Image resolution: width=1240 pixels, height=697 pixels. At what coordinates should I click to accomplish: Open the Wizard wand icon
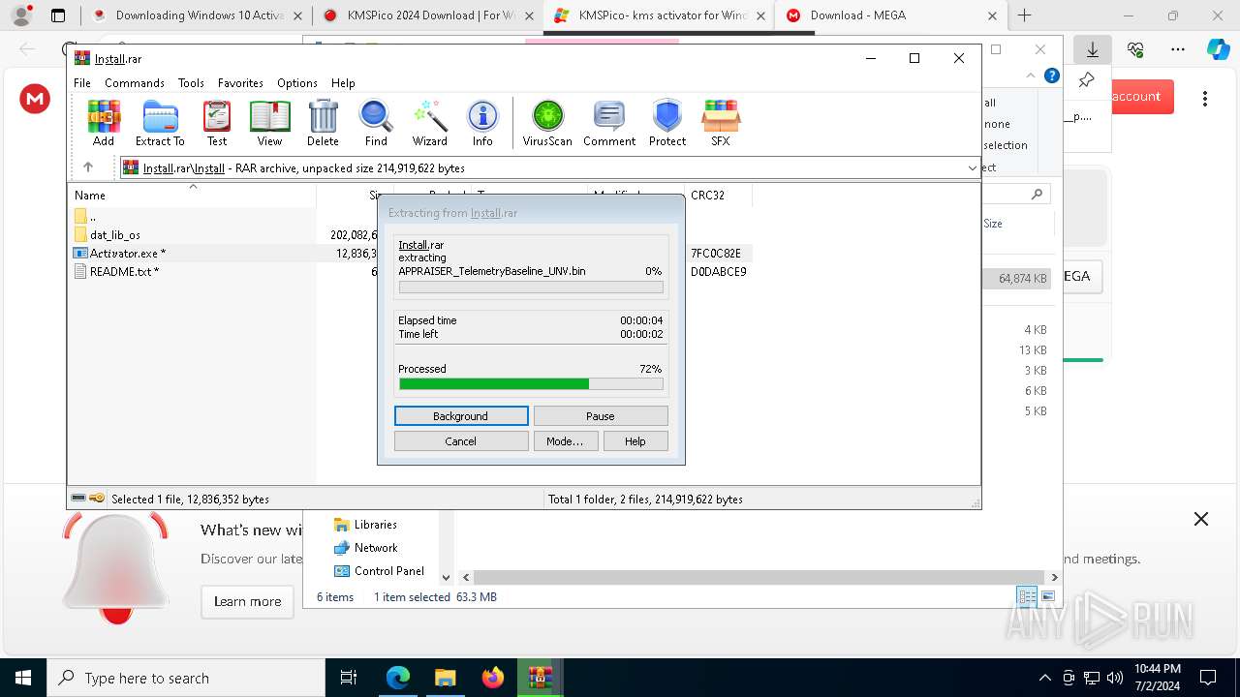tap(430, 123)
